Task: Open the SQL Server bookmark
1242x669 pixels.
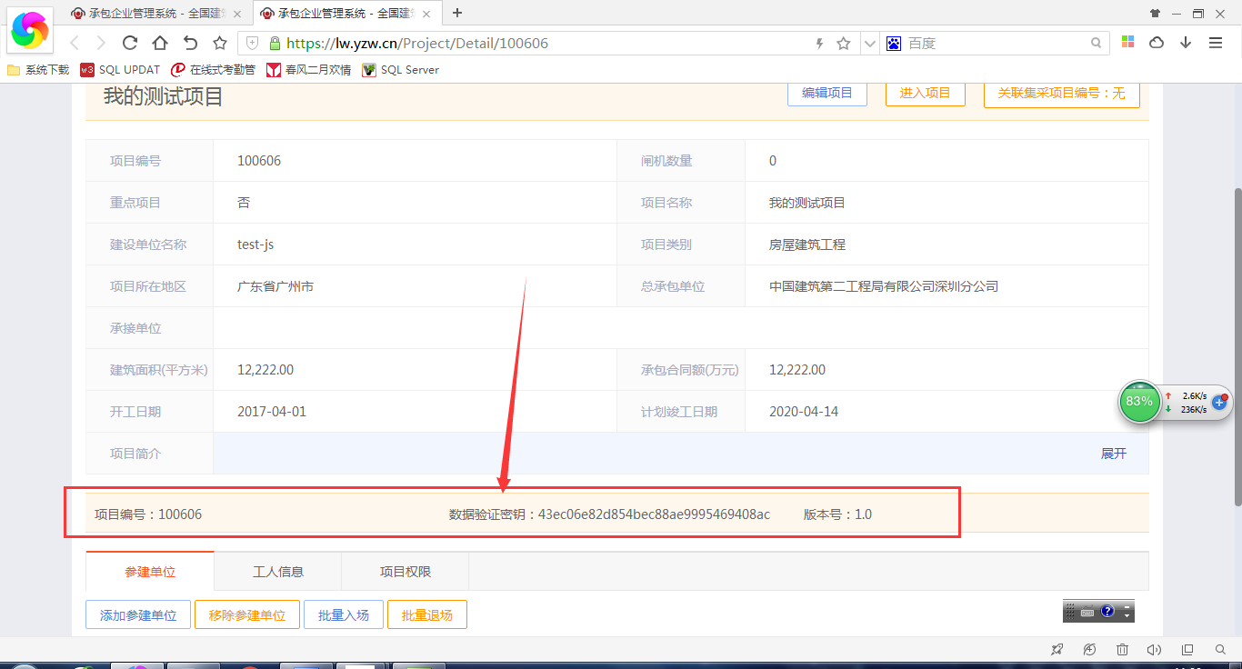Action: click(400, 70)
